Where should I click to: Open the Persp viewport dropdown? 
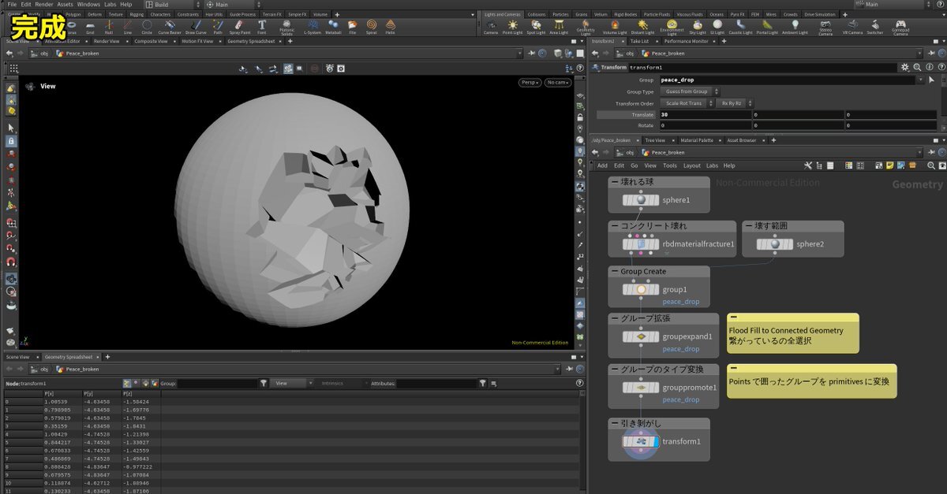pyautogui.click(x=530, y=82)
